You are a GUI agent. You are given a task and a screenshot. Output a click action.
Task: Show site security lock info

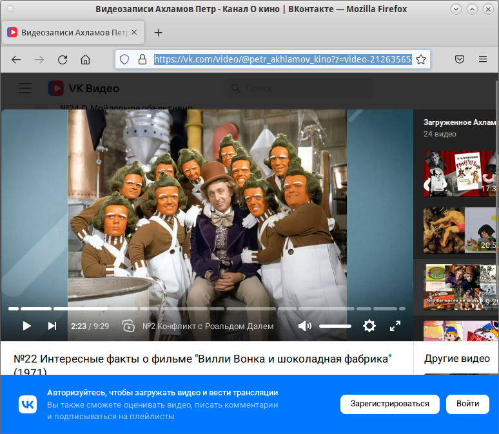142,59
